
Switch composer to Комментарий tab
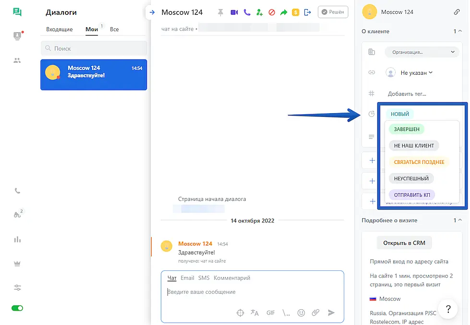point(232,278)
